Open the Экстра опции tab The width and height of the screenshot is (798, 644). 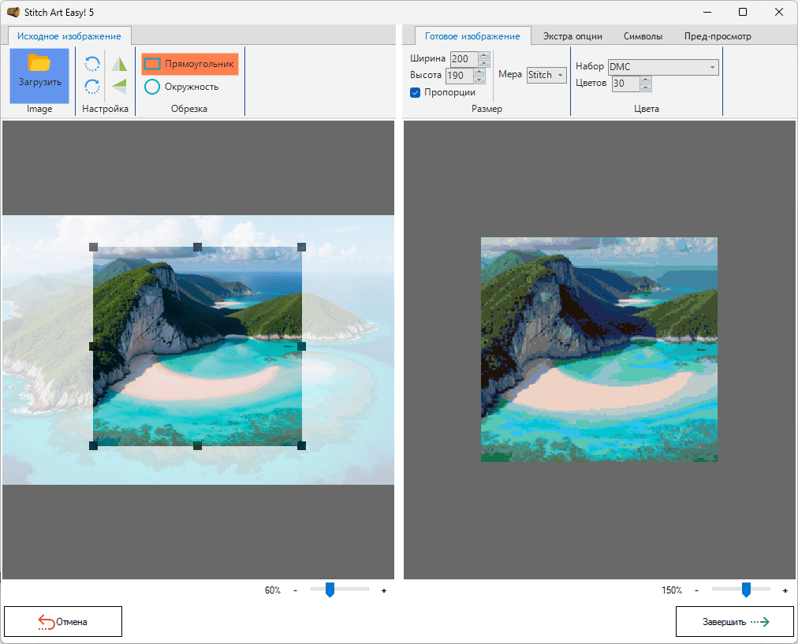(572, 36)
